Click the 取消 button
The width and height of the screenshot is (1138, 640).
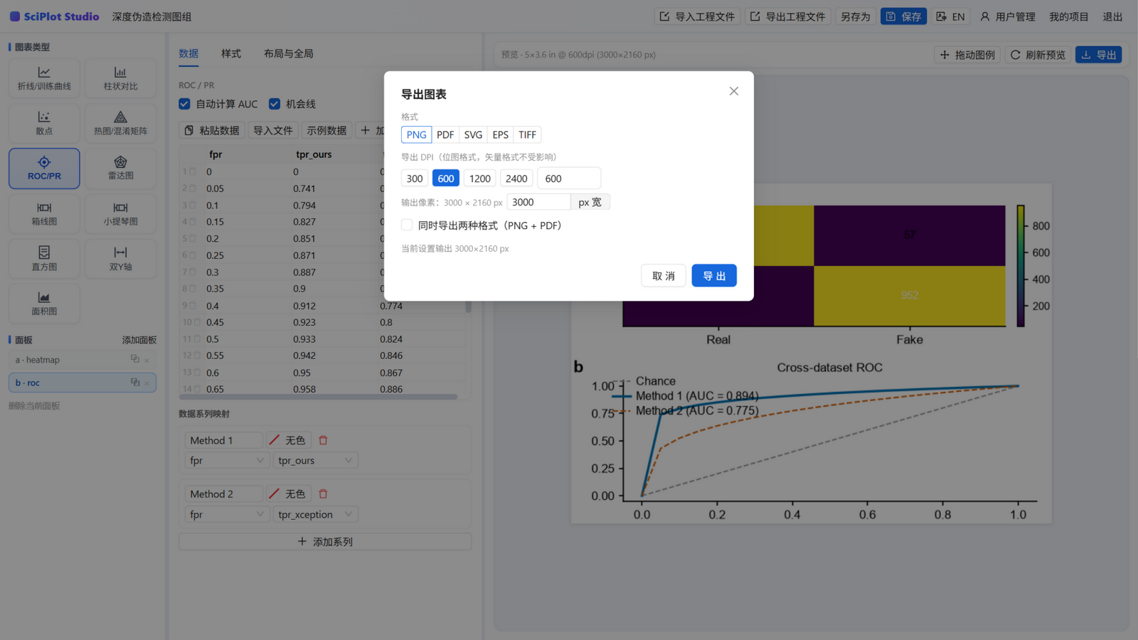[x=664, y=275]
